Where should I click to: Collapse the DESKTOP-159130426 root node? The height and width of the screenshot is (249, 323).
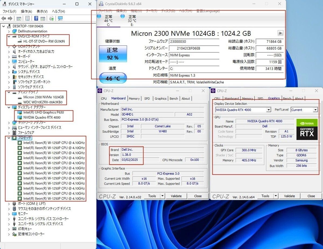(4, 26)
